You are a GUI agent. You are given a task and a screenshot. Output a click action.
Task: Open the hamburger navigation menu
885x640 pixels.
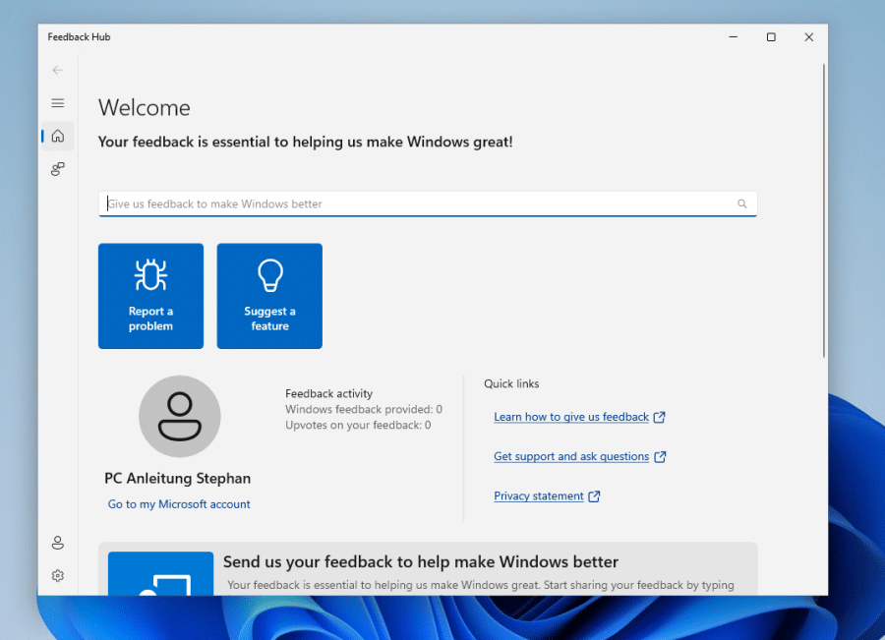58,103
